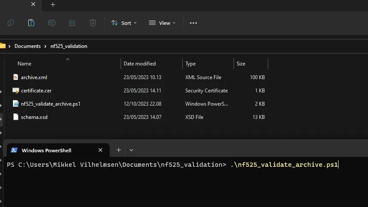The height and width of the screenshot is (207, 368).
Task: Add a new File Explorer tab
Action: pos(53,4)
